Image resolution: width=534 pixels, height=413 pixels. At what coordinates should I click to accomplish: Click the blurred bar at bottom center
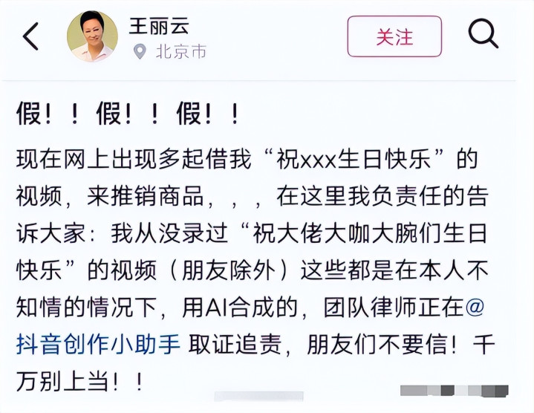(258, 396)
